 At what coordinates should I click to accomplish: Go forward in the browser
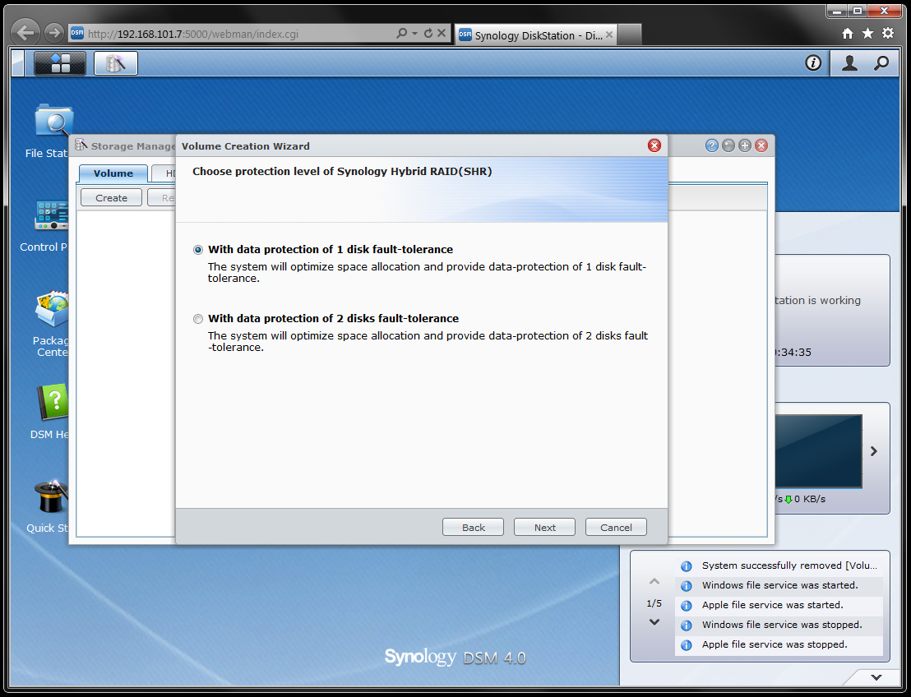tap(54, 33)
